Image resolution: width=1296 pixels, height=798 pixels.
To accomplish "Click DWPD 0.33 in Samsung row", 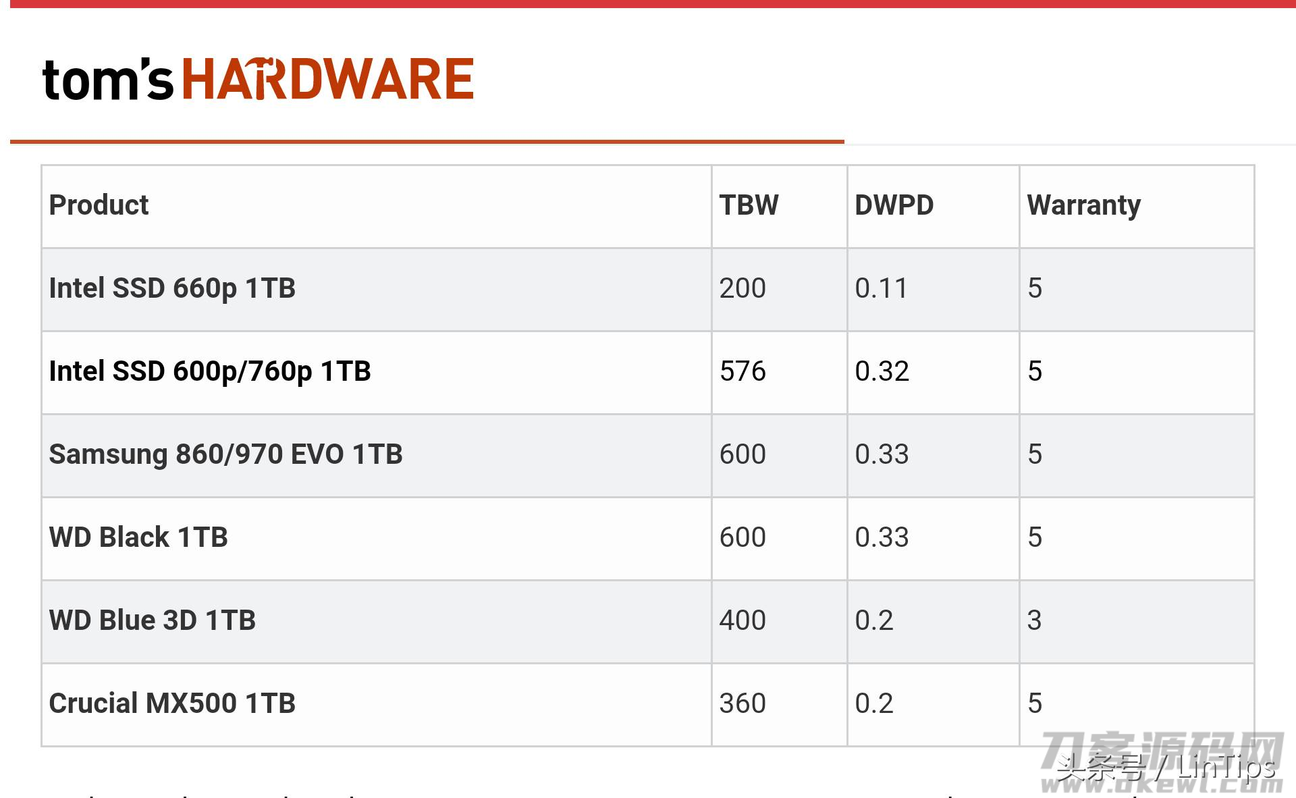I will tap(882, 454).
